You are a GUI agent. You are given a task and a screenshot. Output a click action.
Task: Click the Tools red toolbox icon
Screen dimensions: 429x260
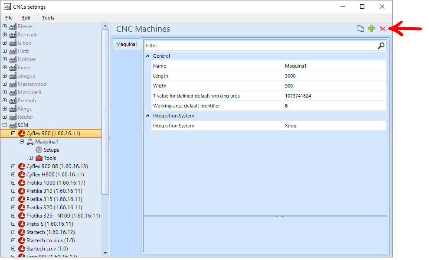pyautogui.click(x=39, y=158)
